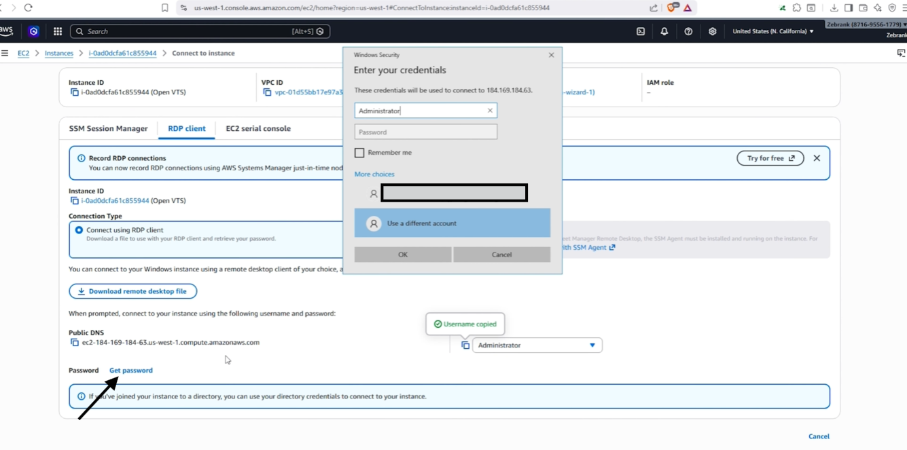Click the AWS logo home
The image size is (907, 450).
pos(6,31)
